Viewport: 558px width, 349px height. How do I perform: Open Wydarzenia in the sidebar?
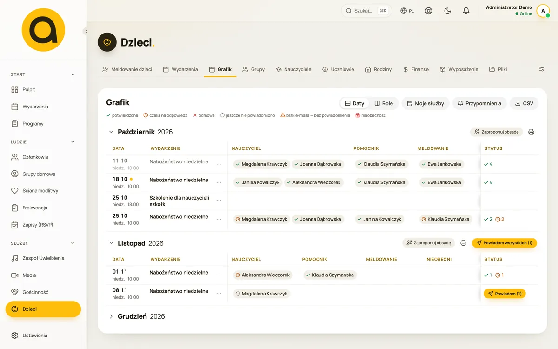pos(43,107)
